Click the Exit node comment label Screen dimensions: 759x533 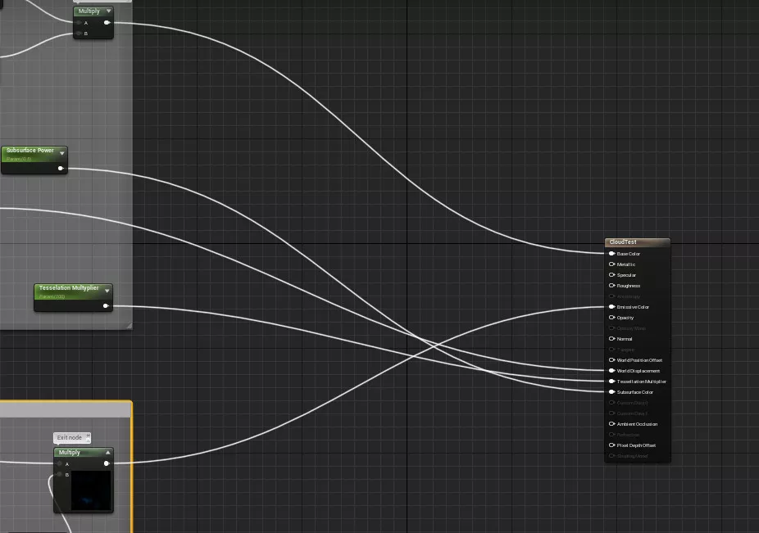pyautogui.click(x=70, y=438)
